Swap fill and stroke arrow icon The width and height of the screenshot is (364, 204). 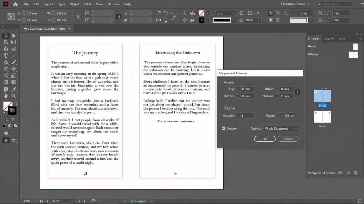[15, 103]
